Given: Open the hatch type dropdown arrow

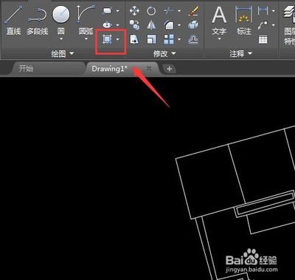Looking at the screenshot, I should 118,39.
